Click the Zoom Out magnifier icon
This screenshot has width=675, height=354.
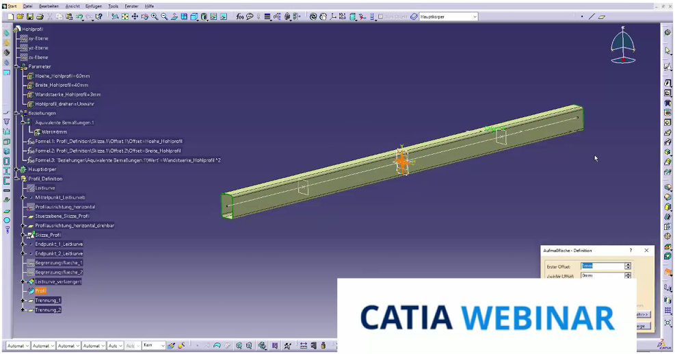click(164, 17)
